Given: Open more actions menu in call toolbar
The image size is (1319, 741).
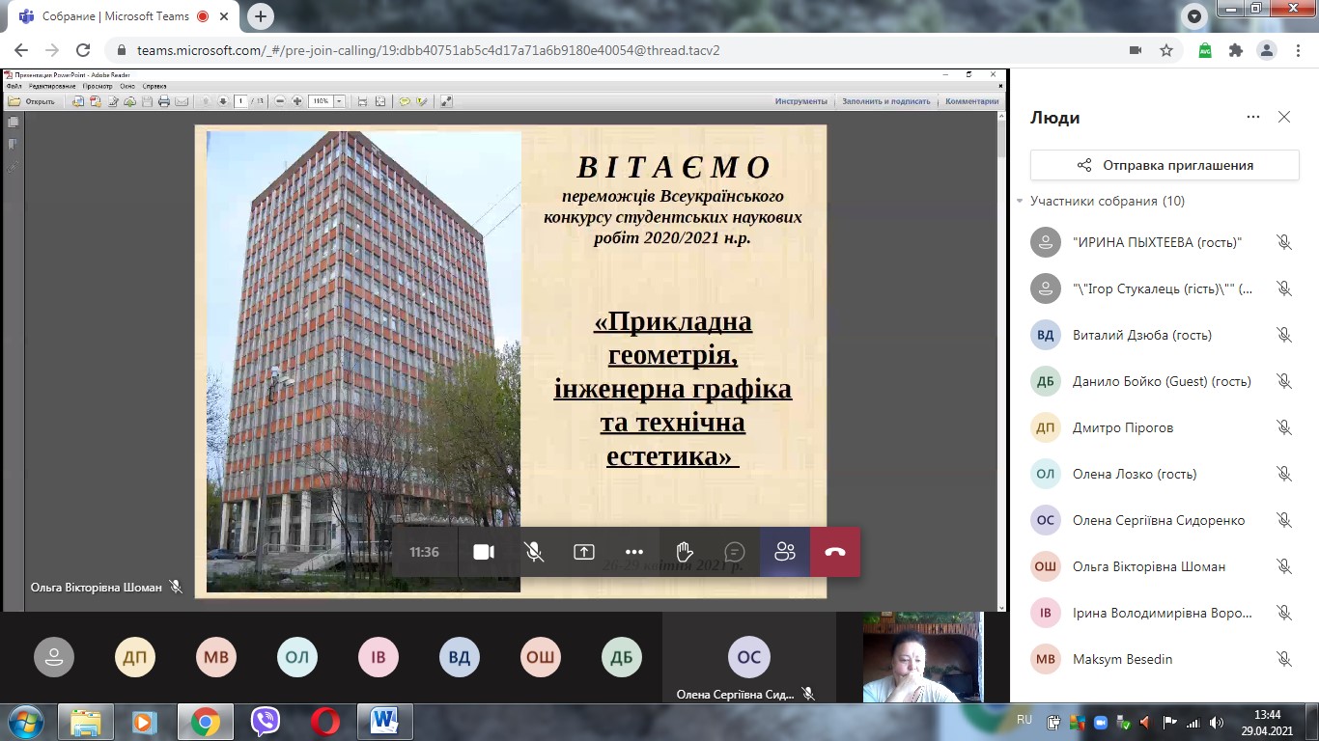Looking at the screenshot, I should (633, 552).
